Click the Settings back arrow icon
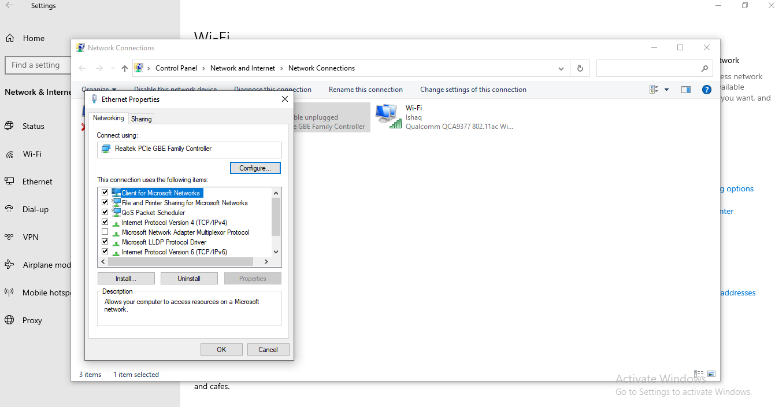 click(x=9, y=5)
